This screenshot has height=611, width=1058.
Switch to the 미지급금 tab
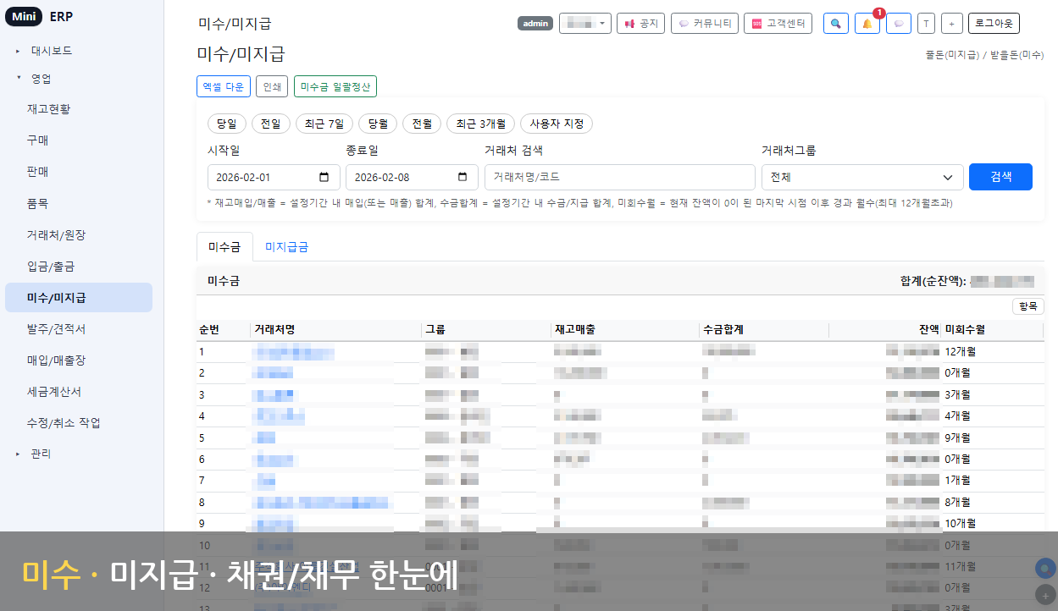286,246
